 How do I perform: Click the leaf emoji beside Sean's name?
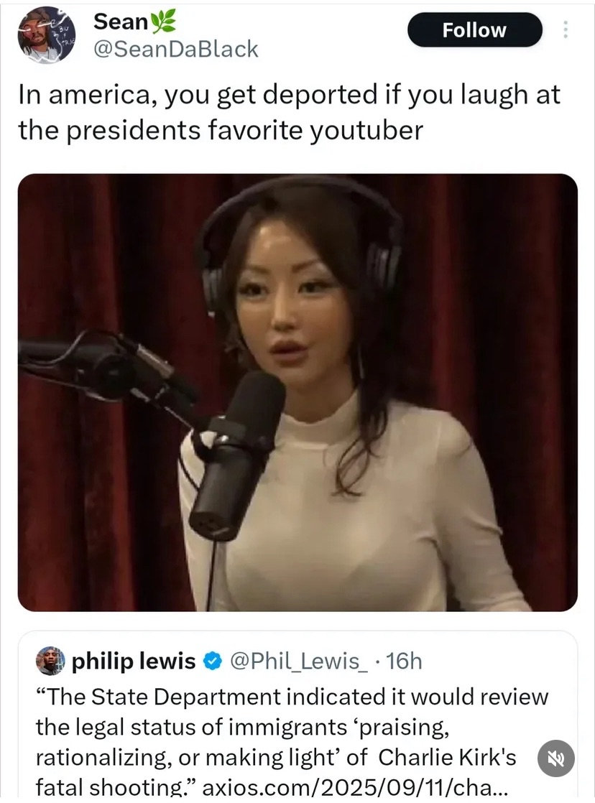164,22
